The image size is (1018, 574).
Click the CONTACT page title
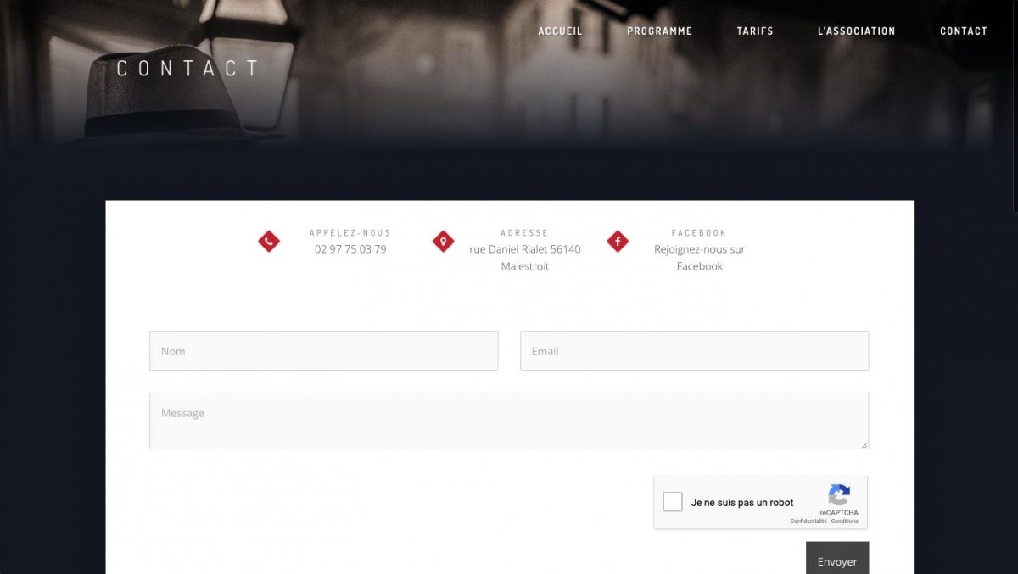187,69
